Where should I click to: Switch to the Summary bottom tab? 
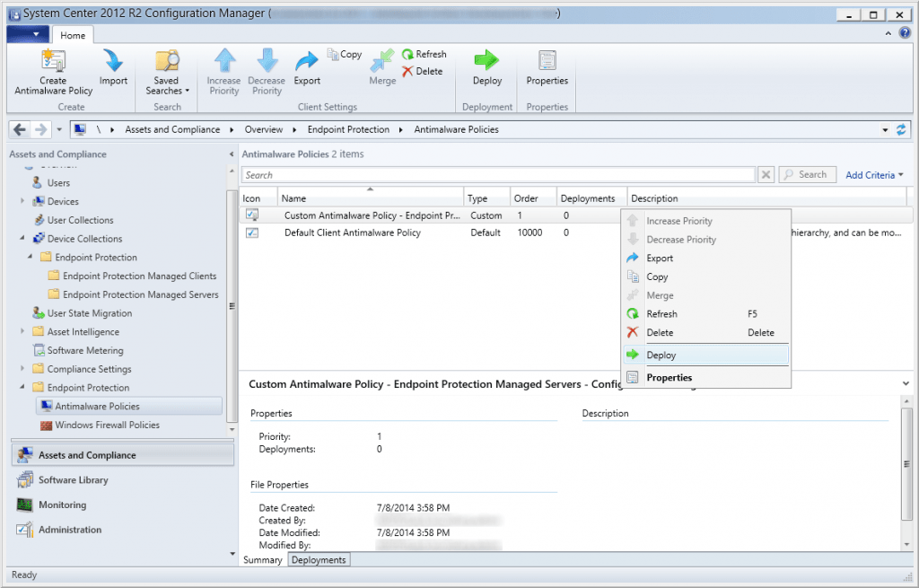262,560
